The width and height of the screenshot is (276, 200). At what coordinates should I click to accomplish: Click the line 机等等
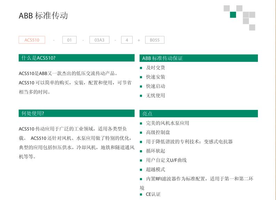27,157
